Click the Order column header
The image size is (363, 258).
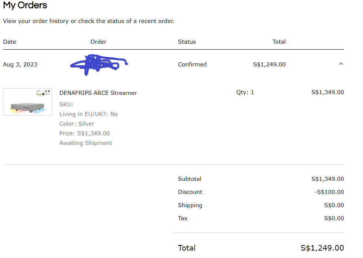98,42
